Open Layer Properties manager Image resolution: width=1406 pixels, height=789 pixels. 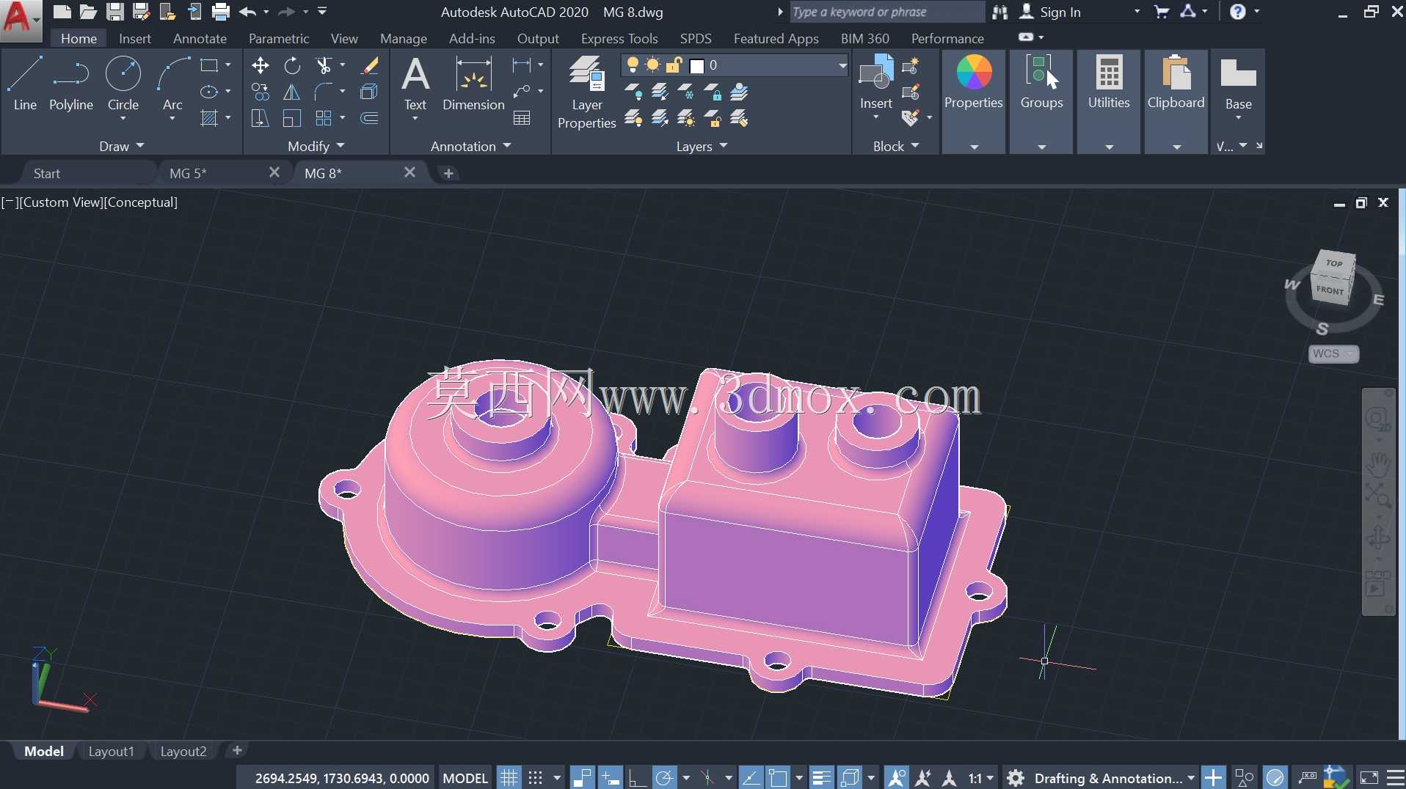[x=587, y=93]
